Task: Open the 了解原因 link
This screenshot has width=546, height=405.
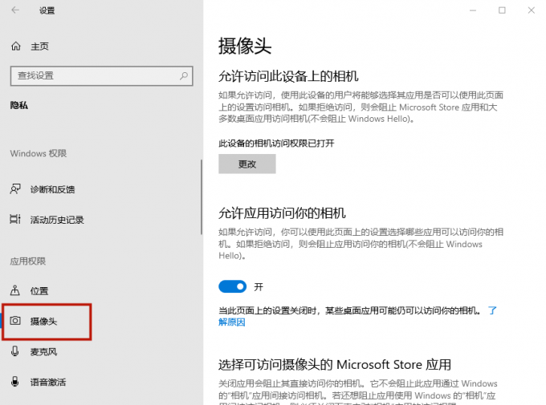Action: coord(231,322)
